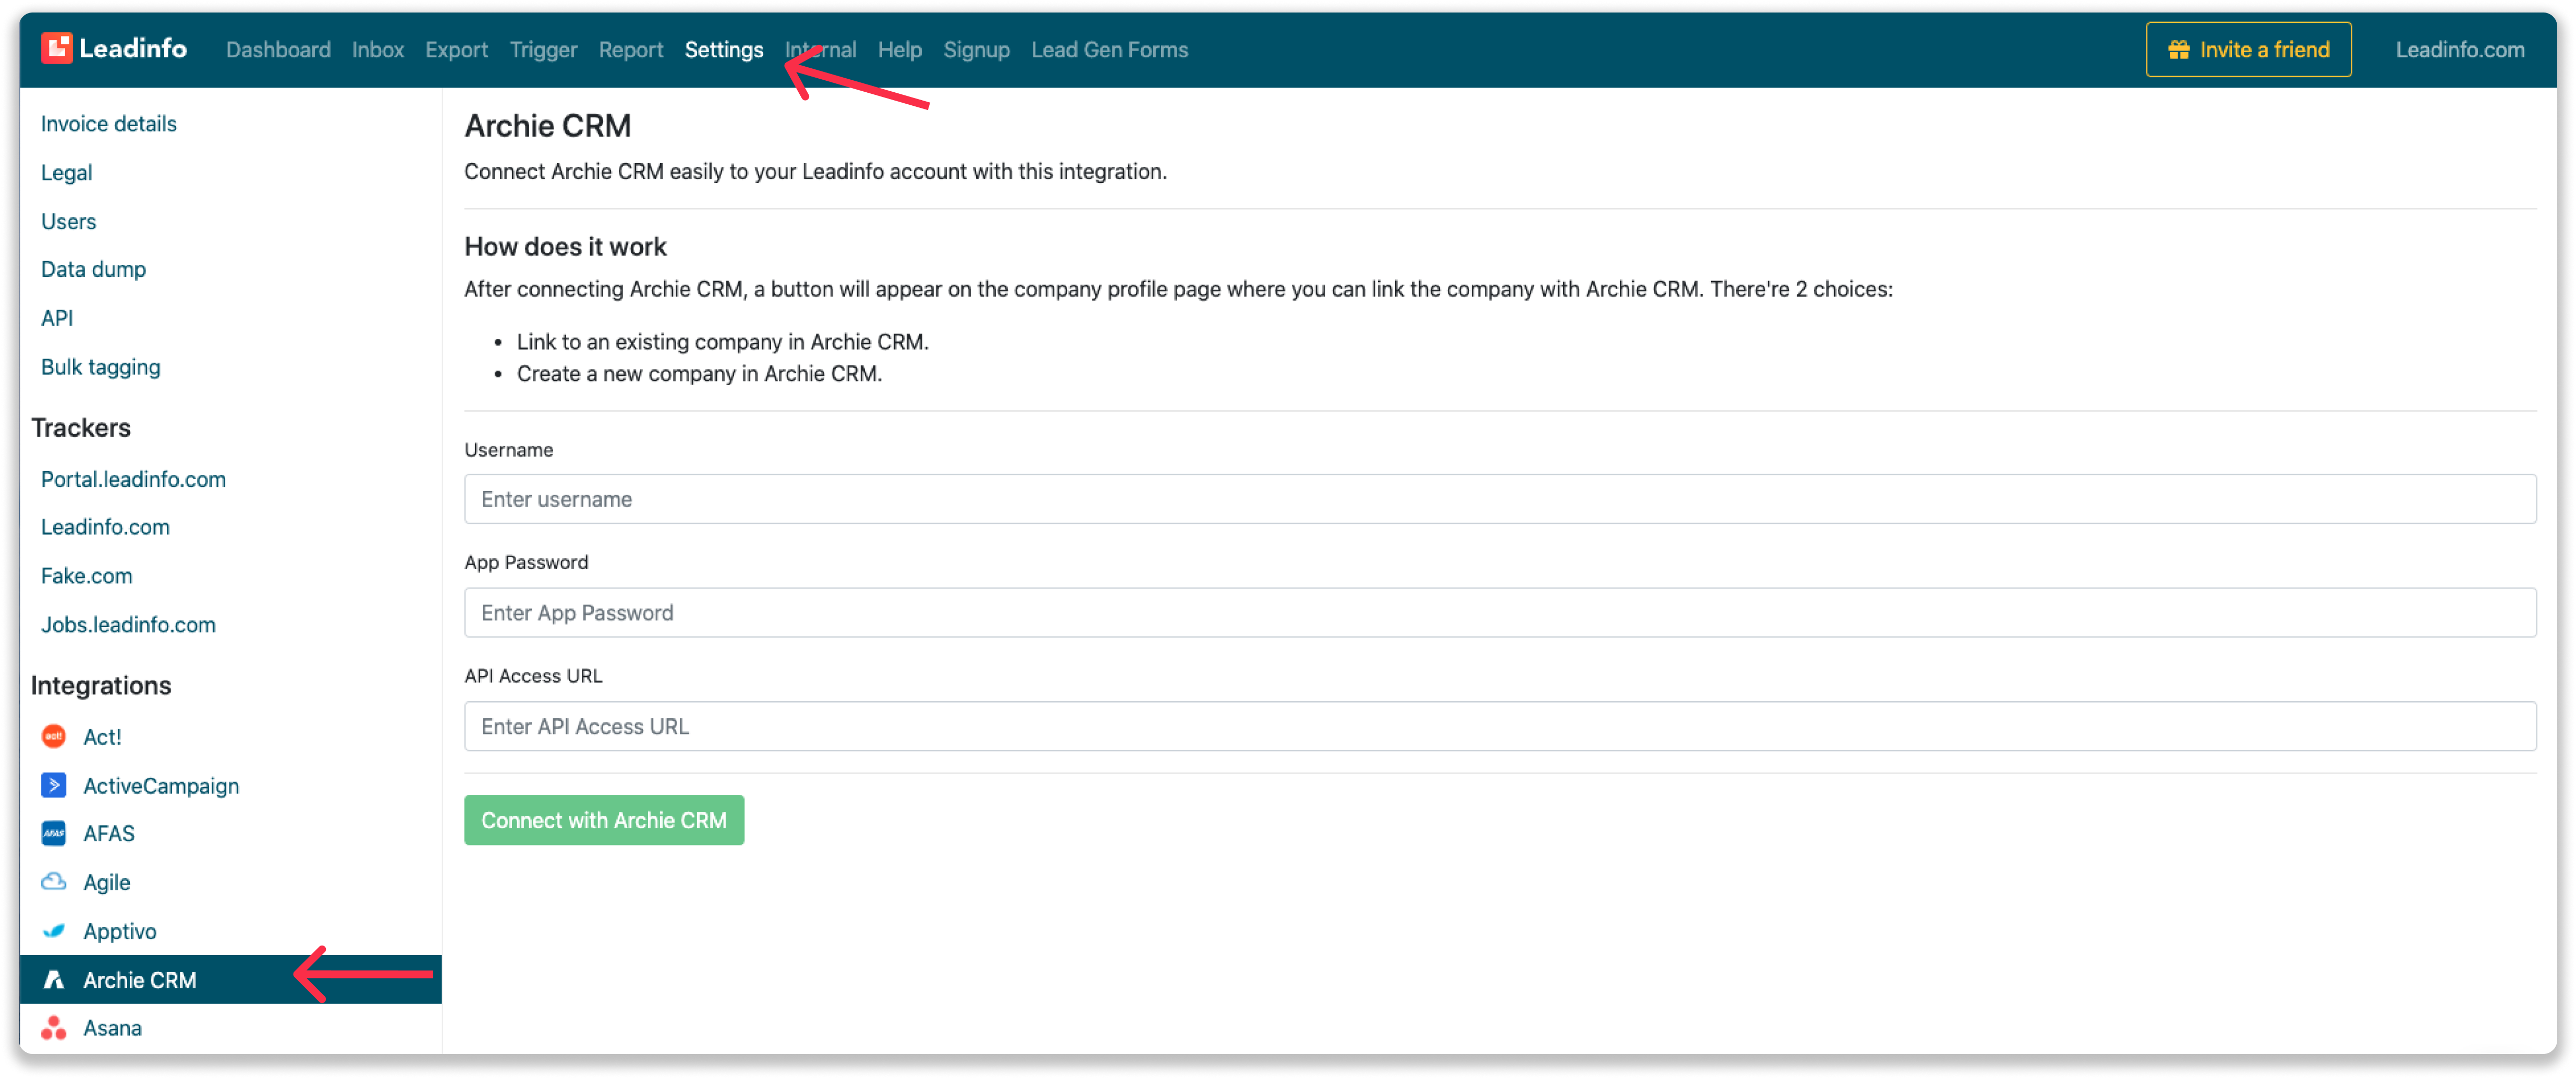Select the Jobs.leadinfo.com tracker

[128, 625]
